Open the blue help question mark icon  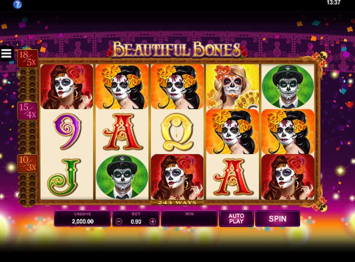click(x=17, y=4)
